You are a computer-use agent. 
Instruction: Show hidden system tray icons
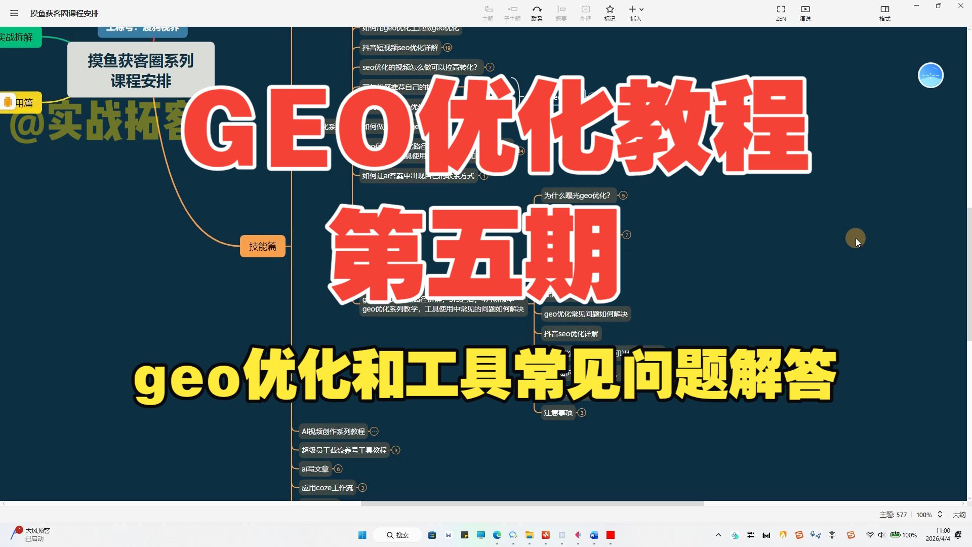coord(718,535)
